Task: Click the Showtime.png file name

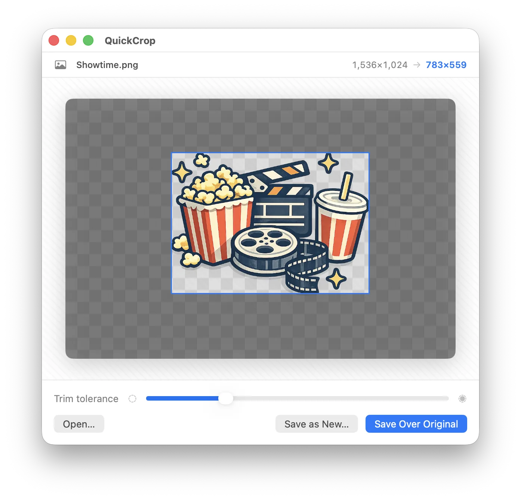Action: pyautogui.click(x=107, y=65)
